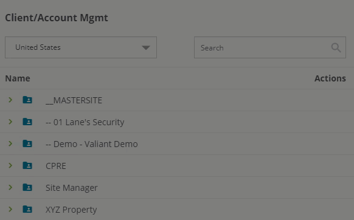Click the Site Manager folder icon

(x=27, y=188)
